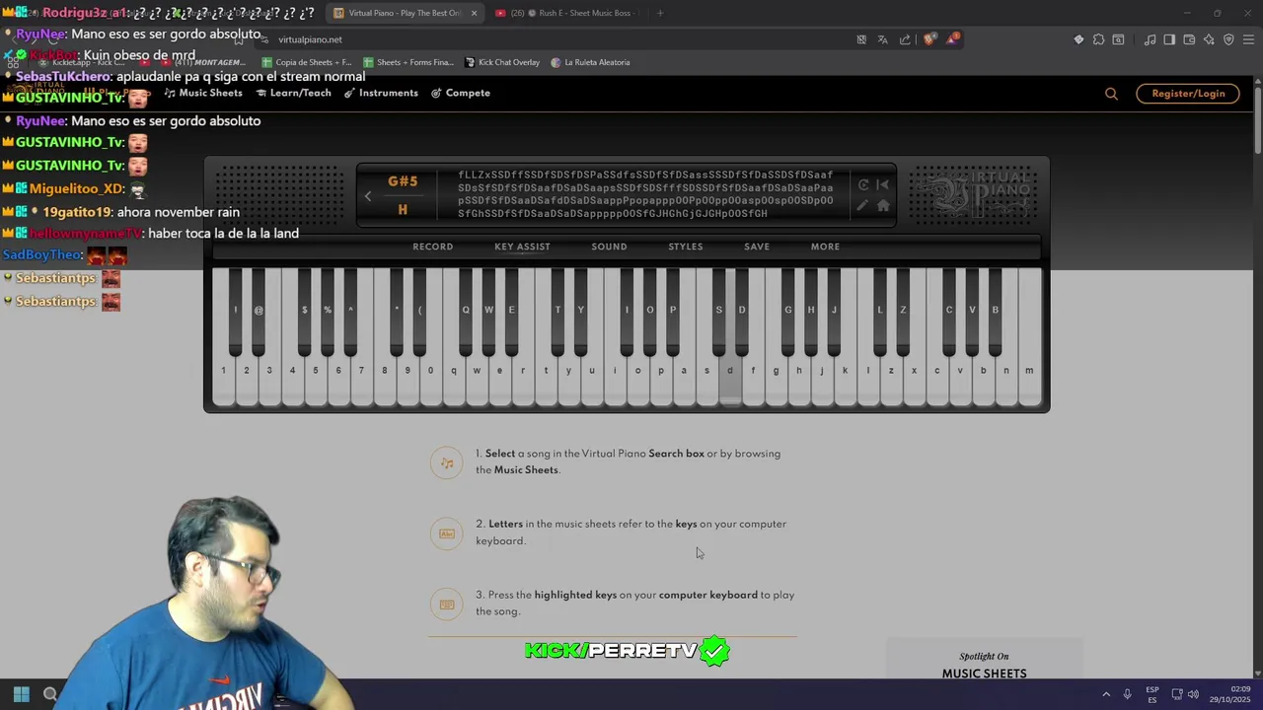Click the pencil edit icon in sheet display

(x=863, y=205)
